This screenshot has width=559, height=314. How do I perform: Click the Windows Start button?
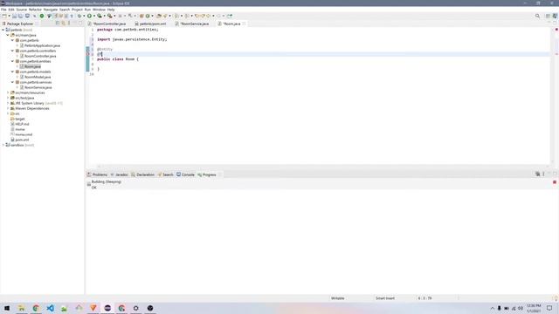coord(7,308)
